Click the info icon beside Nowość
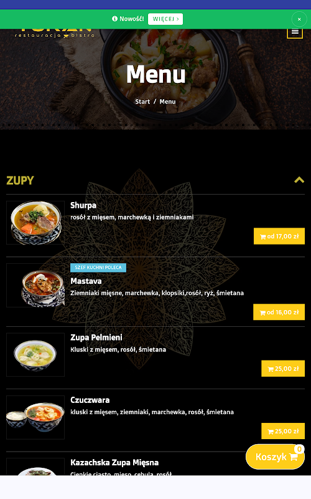Viewport: 311px width, 499px height. click(114, 19)
